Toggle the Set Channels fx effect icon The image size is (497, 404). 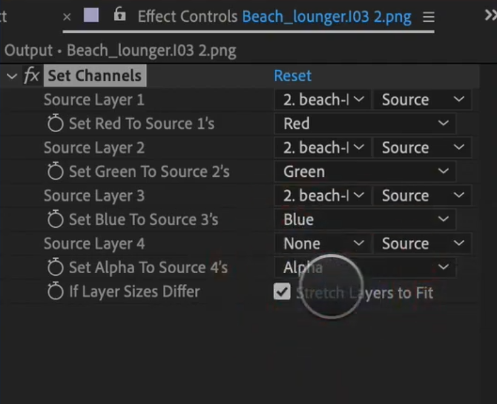(x=31, y=76)
